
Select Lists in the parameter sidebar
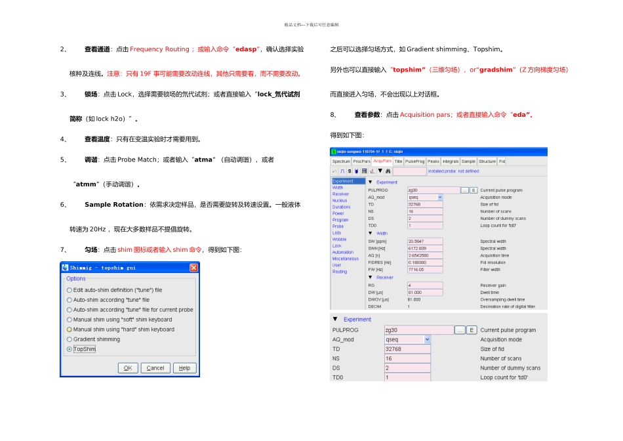pos(336,233)
